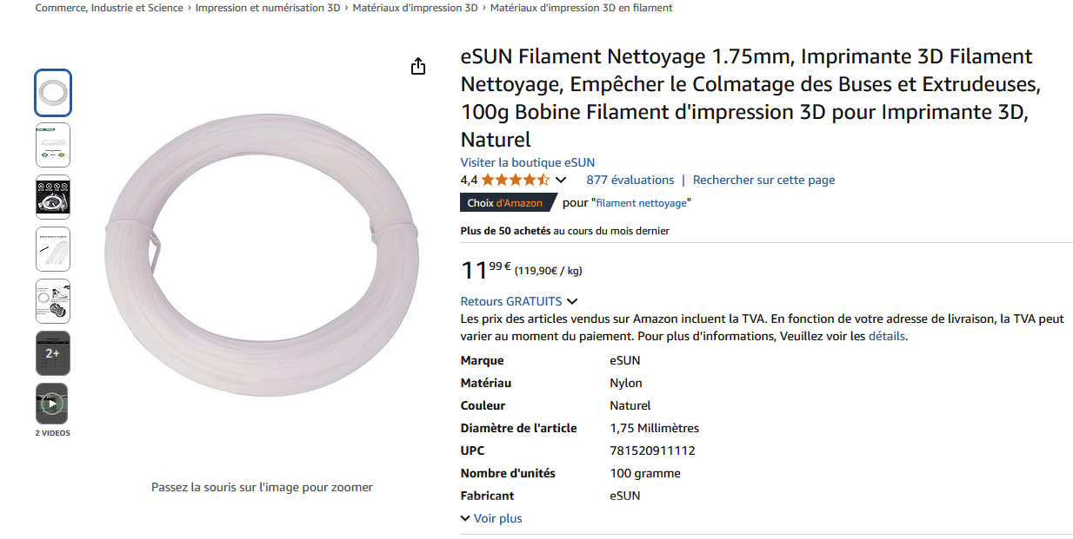This screenshot has width=1073, height=539.
Task: Select the second product thumbnail
Action: coord(53,145)
